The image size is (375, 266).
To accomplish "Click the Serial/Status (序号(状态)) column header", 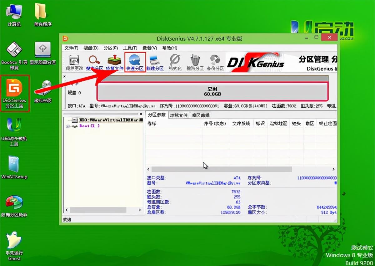I will [215, 123].
